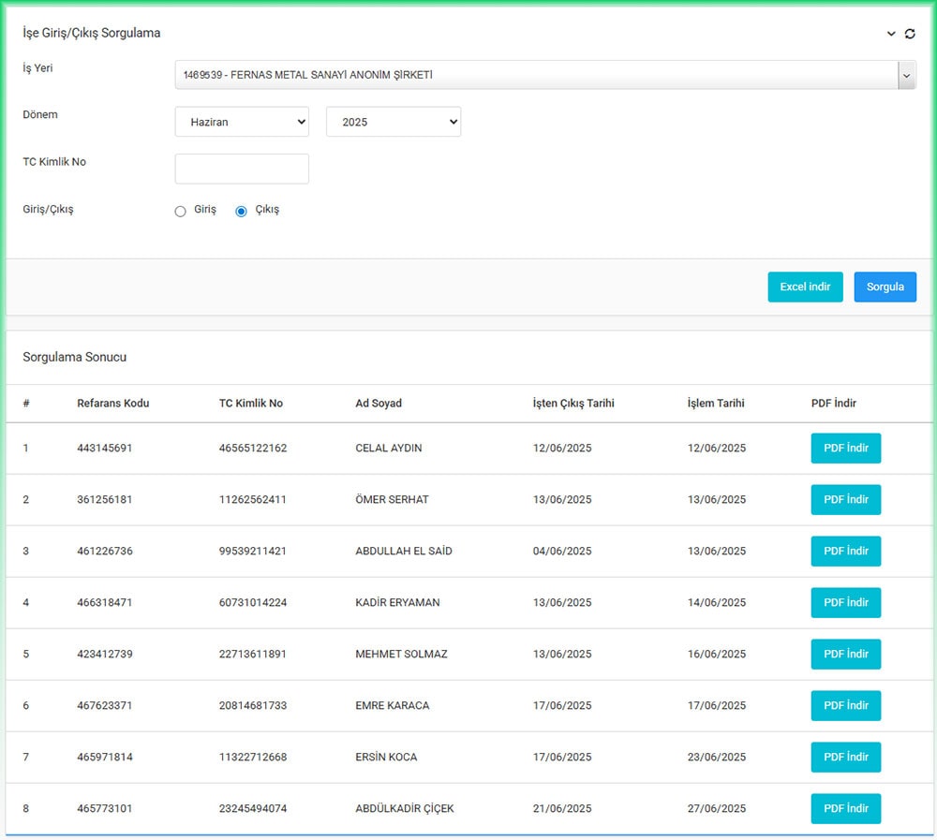Download PDF for KADİR ERYAMAN
The width and height of the screenshot is (937, 840).
[845, 602]
